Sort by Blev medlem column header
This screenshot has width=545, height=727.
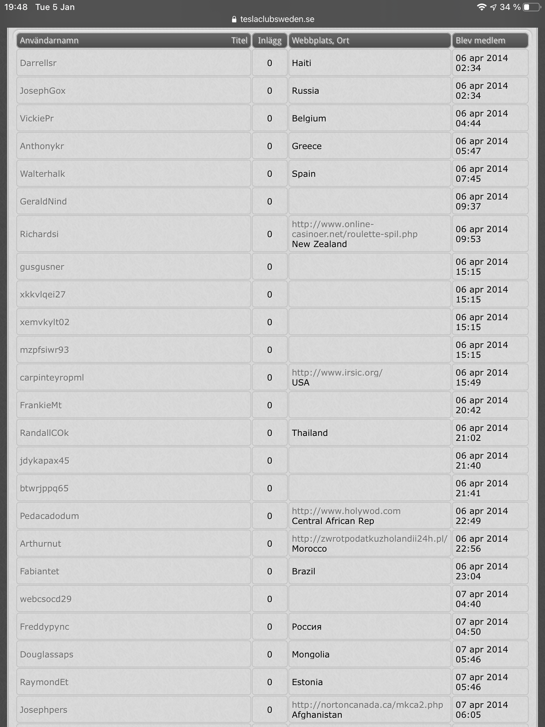point(480,40)
